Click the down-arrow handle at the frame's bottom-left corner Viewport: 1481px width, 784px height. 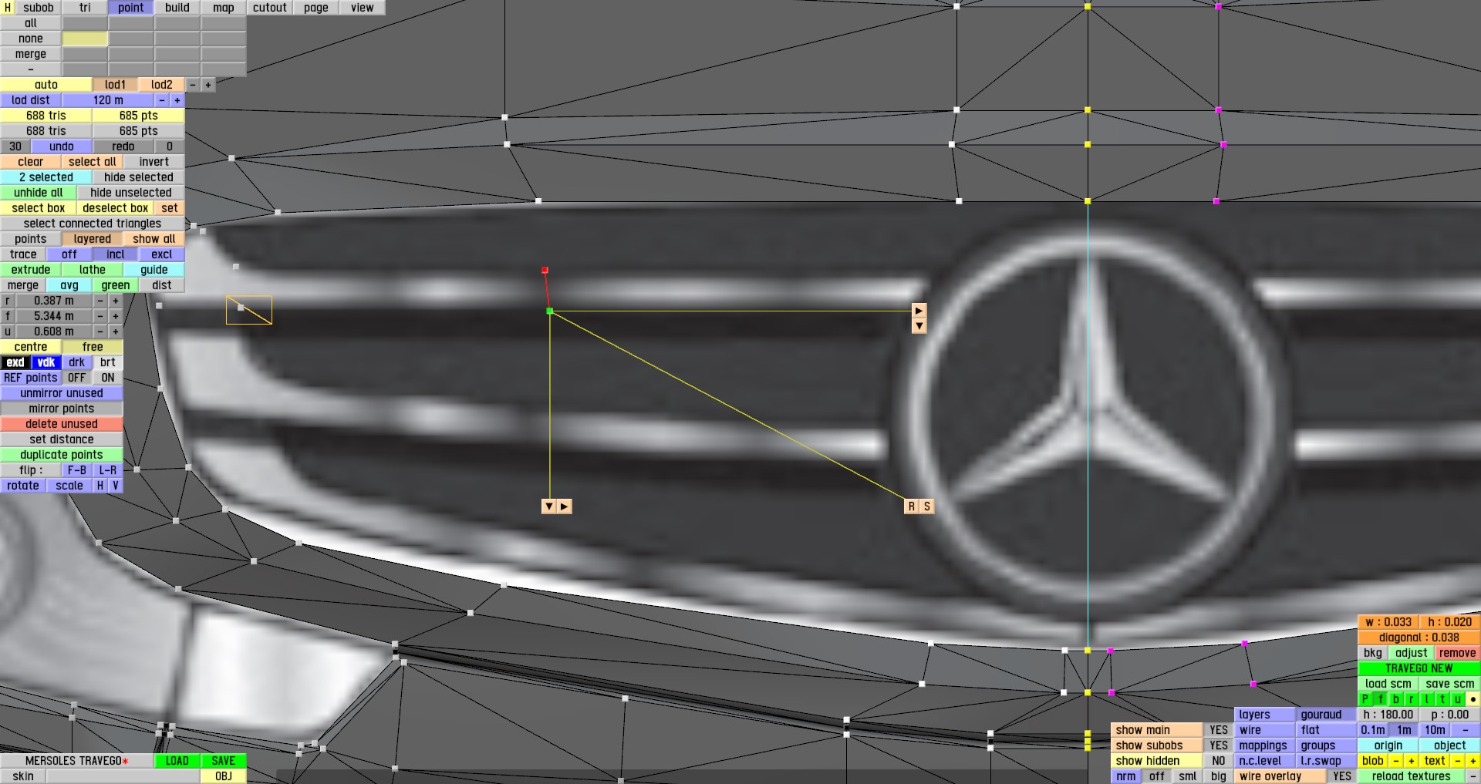(548, 506)
